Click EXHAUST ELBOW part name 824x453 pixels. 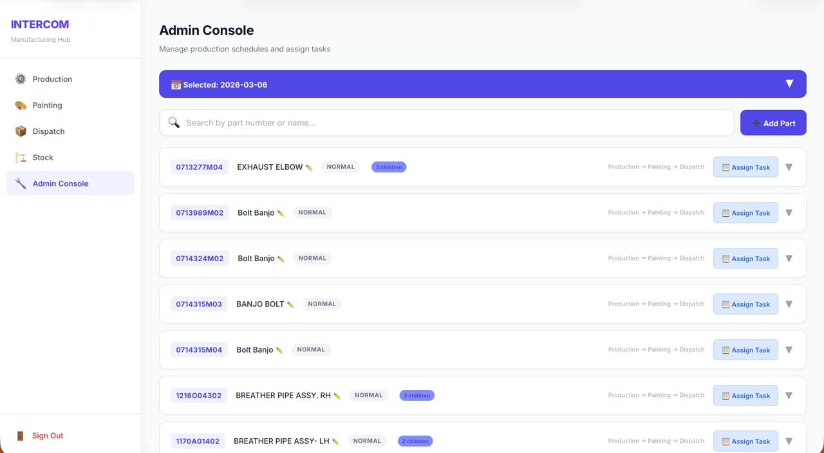(270, 167)
